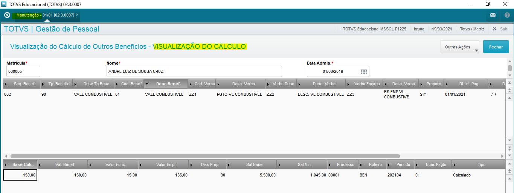Screen dimensions: 514x193
Task: Click the Fechar button
Action: coord(496,47)
